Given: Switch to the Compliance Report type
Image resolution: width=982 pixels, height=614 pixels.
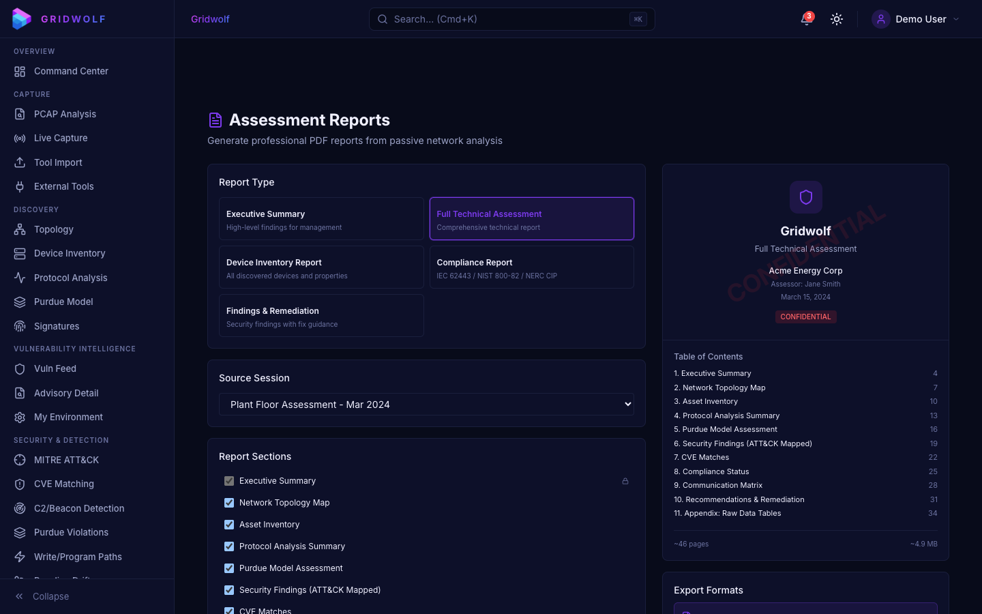Looking at the screenshot, I should [531, 267].
